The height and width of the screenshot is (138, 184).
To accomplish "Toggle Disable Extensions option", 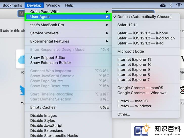I will (x=68, y=131).
